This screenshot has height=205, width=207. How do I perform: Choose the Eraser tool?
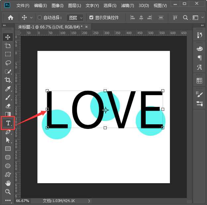point(8,106)
